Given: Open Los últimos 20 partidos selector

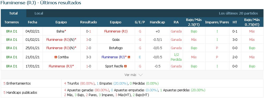Looking at the screenshot, I should click(x=239, y=13).
